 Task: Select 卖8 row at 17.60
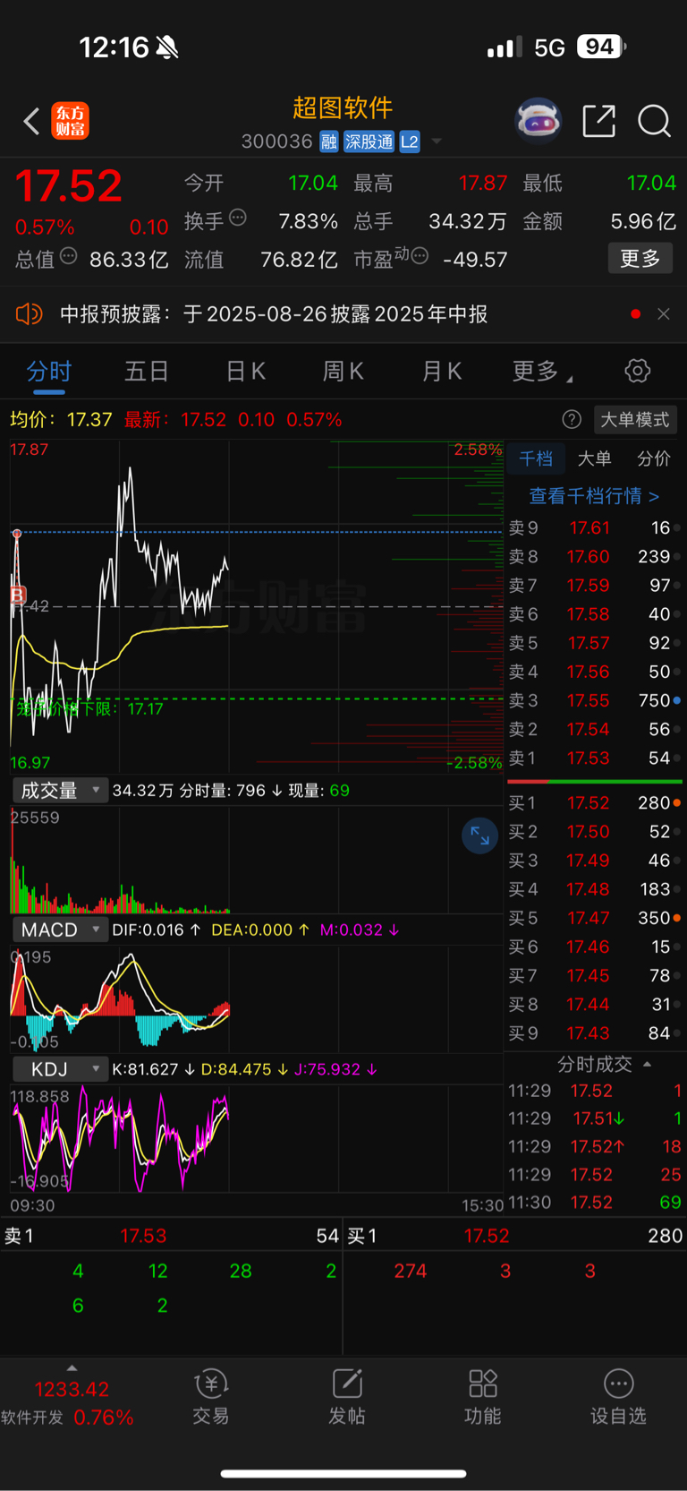[593, 557]
